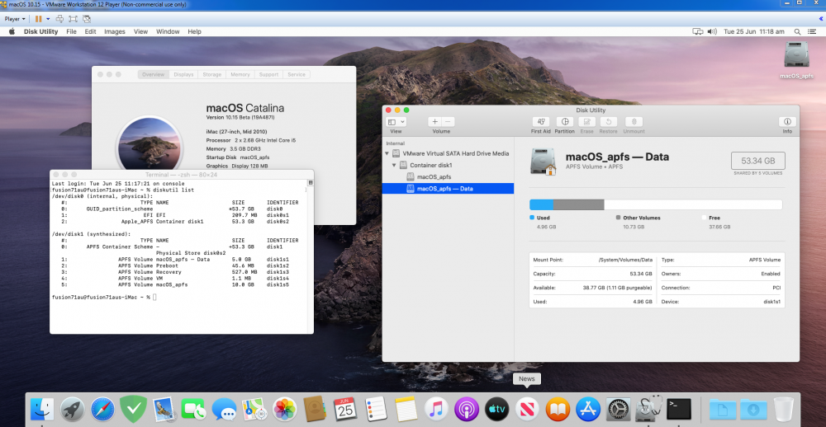Click the Terminal command prompt line
The image size is (826, 427).
point(104,297)
